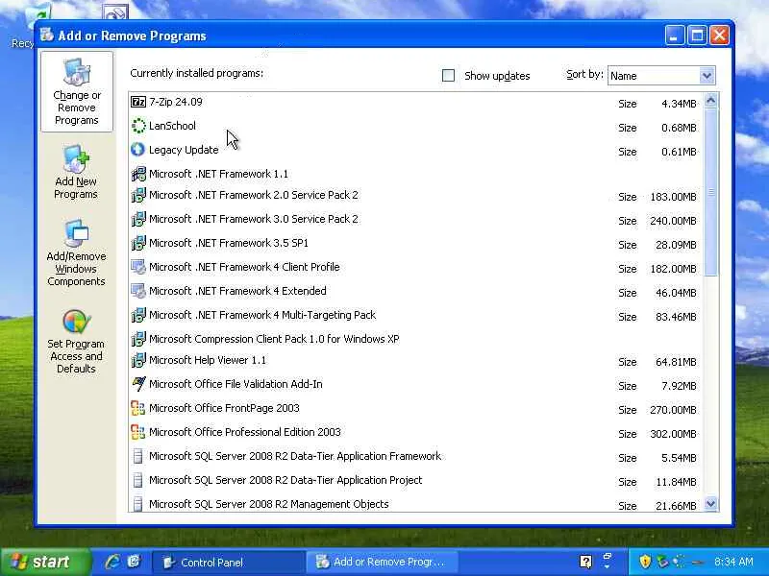Viewport: 769px width, 576px height.
Task: Open Set Program Access and Defaults
Action: coord(76,342)
